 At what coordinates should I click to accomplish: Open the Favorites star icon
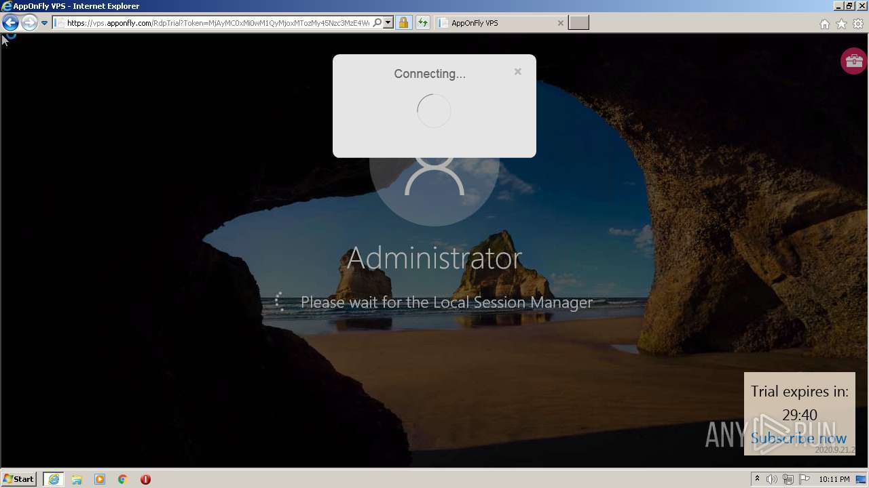841,24
